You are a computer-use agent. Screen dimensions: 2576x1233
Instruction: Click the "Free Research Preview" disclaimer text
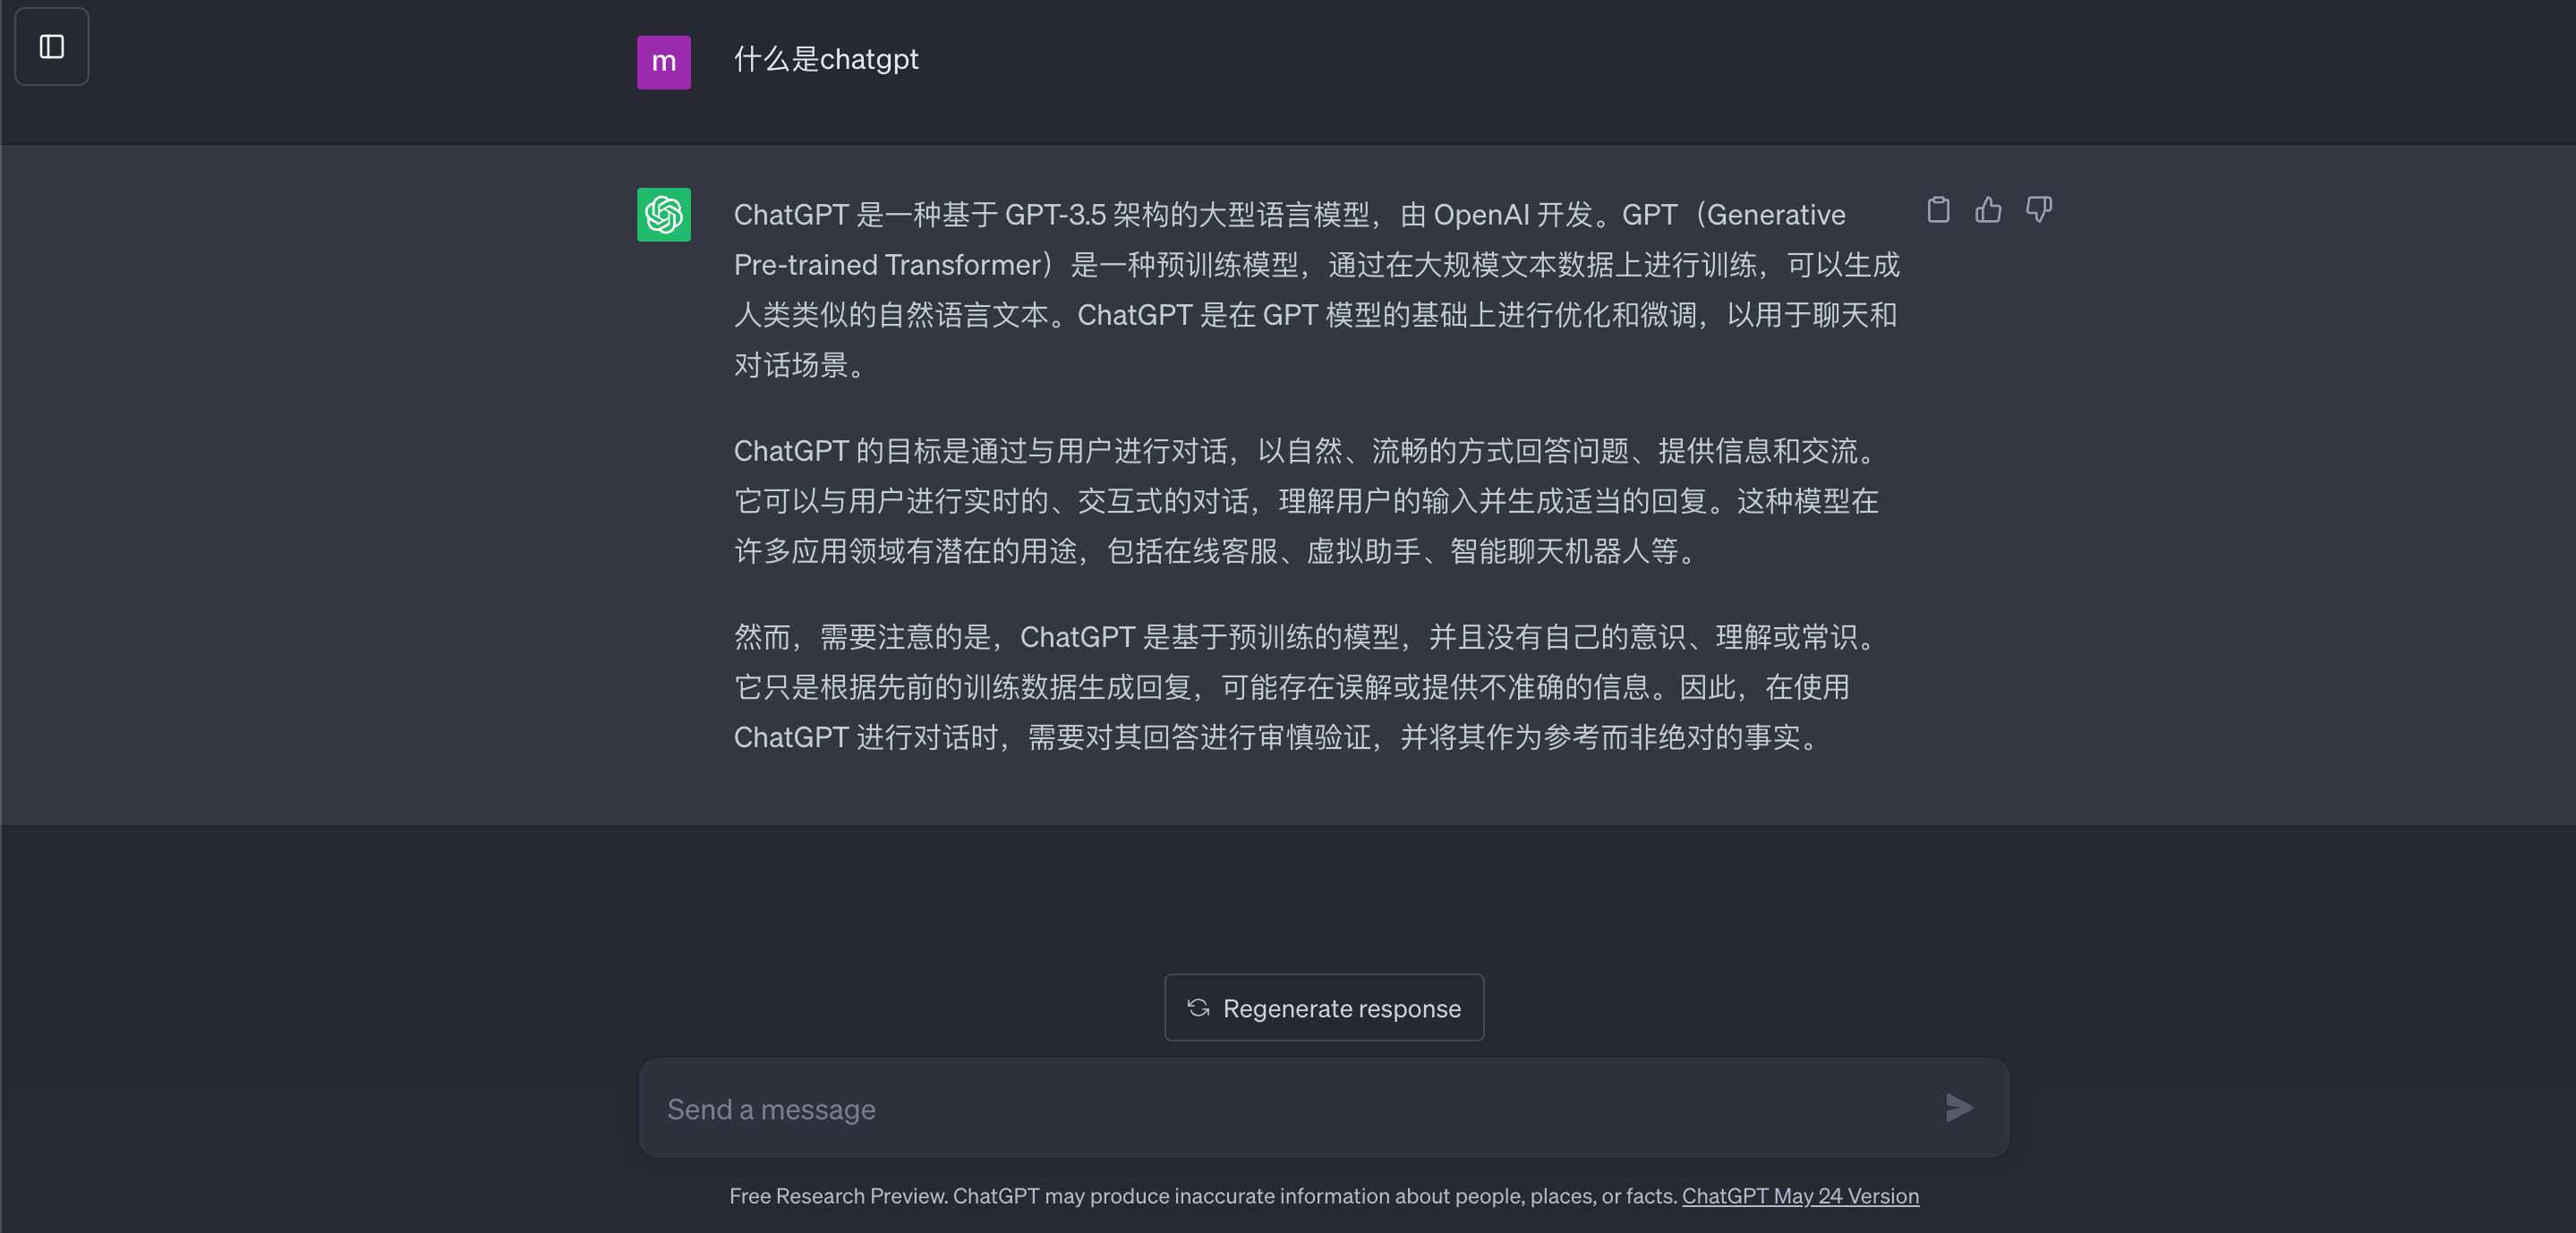[x=1204, y=1196]
